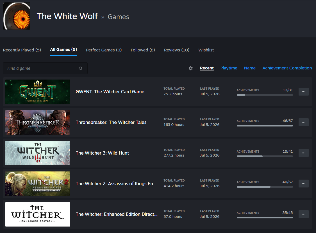Open the Witcher Enhanced Edition row's three-dot menu
This screenshot has width=316, height=233.
click(304, 214)
